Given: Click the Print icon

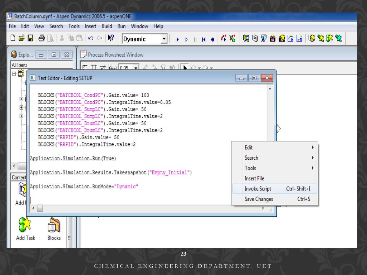Looking at the screenshot, I should coord(42,38).
